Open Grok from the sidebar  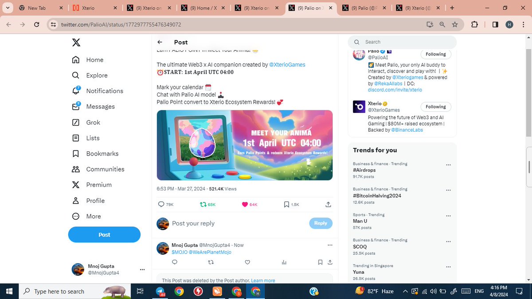coord(86,122)
